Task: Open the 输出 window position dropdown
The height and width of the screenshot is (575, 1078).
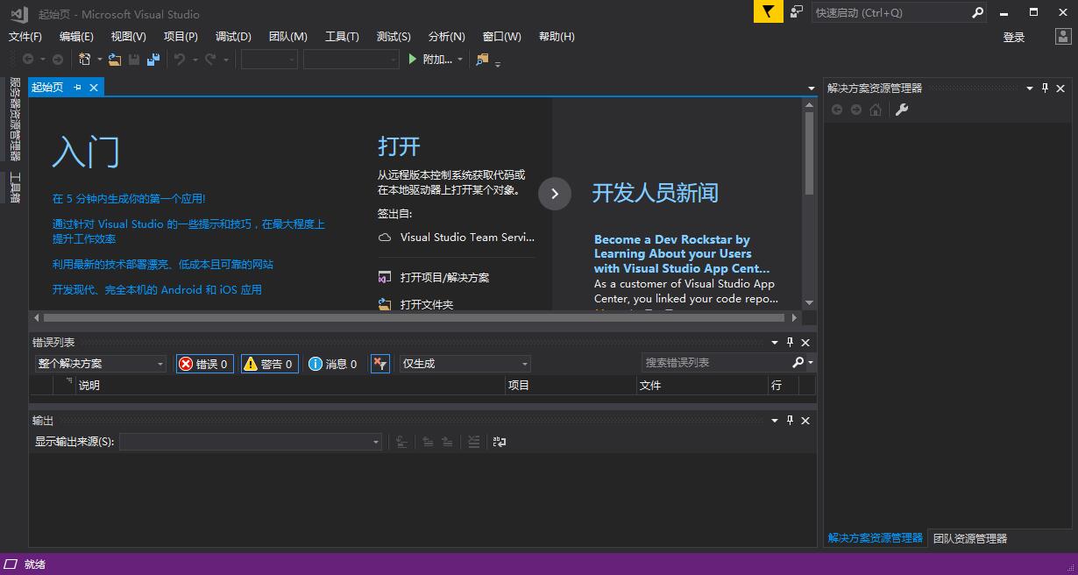Action: [x=775, y=421]
